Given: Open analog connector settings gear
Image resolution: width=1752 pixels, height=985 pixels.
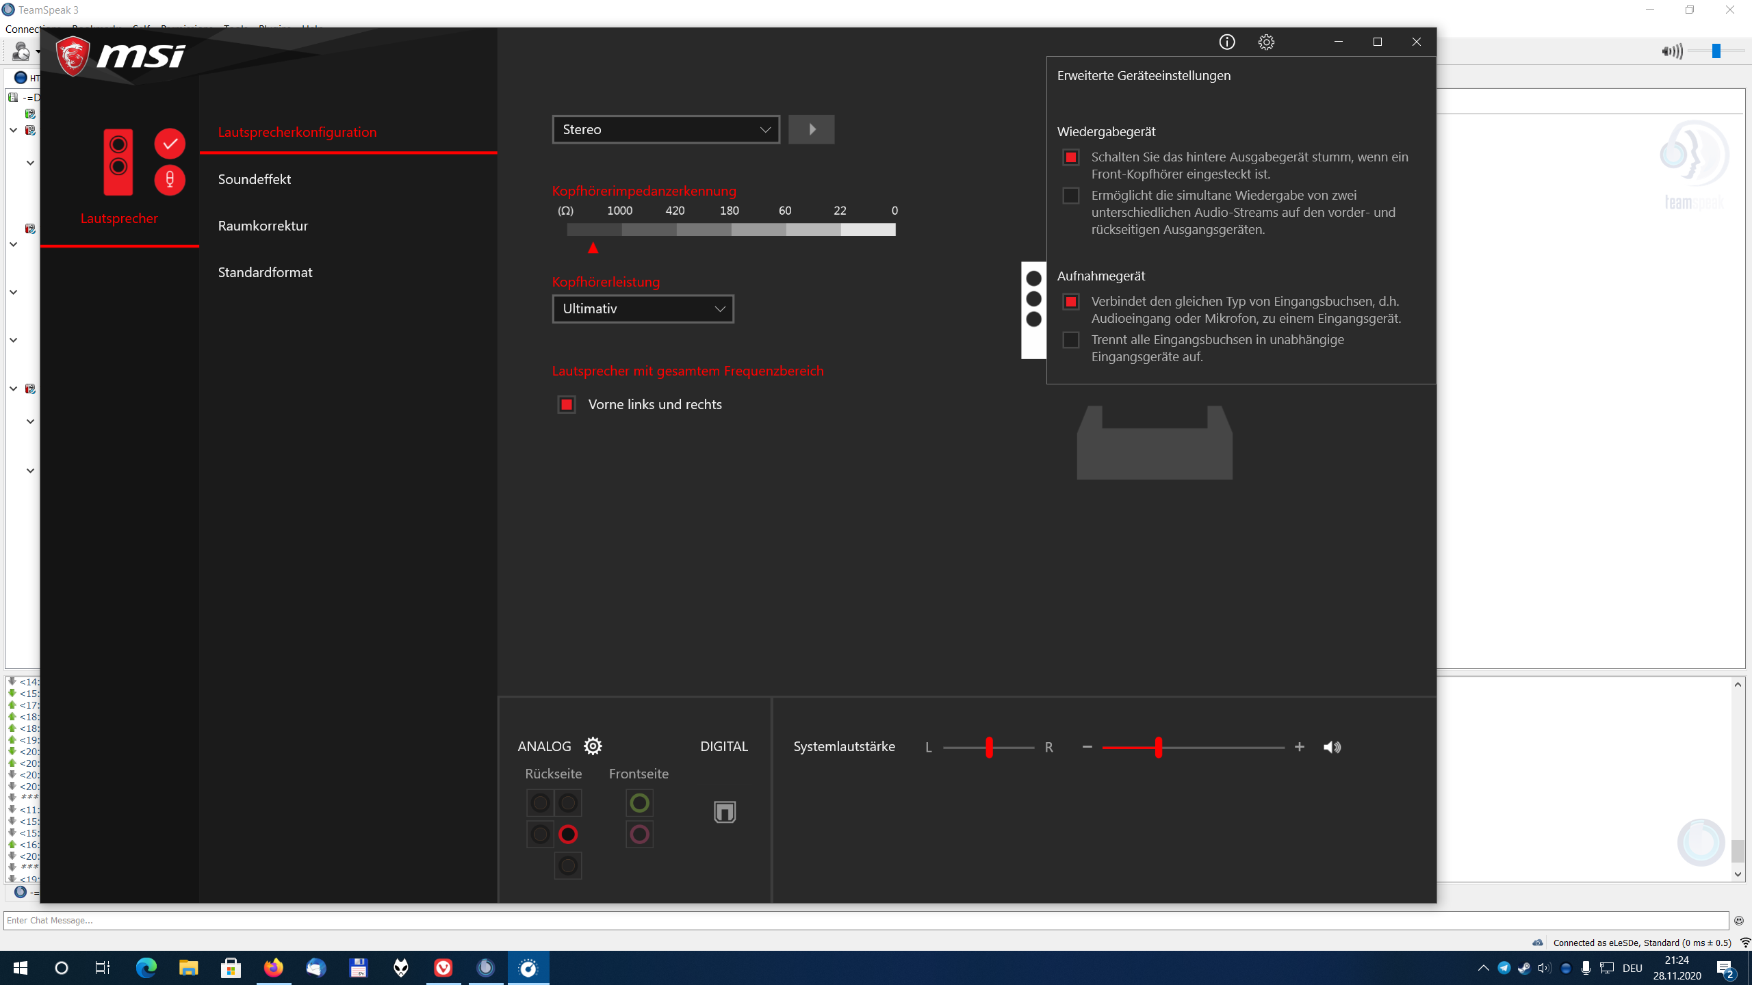Looking at the screenshot, I should (593, 746).
